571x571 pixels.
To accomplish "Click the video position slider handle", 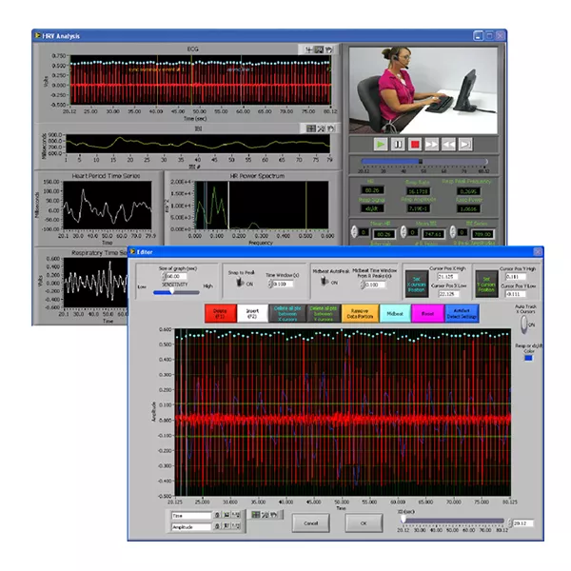I will point(421,162).
